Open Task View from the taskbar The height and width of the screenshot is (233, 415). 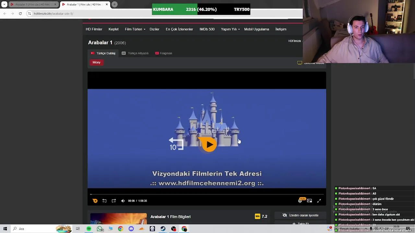(78, 229)
